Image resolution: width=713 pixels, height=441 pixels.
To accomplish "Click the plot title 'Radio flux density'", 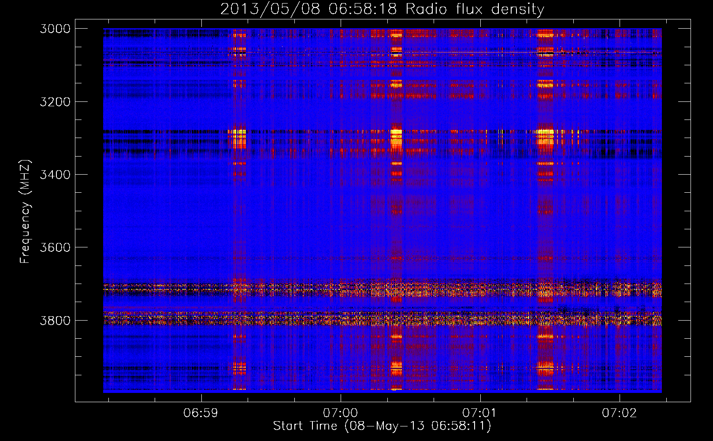I will click(475, 9).
